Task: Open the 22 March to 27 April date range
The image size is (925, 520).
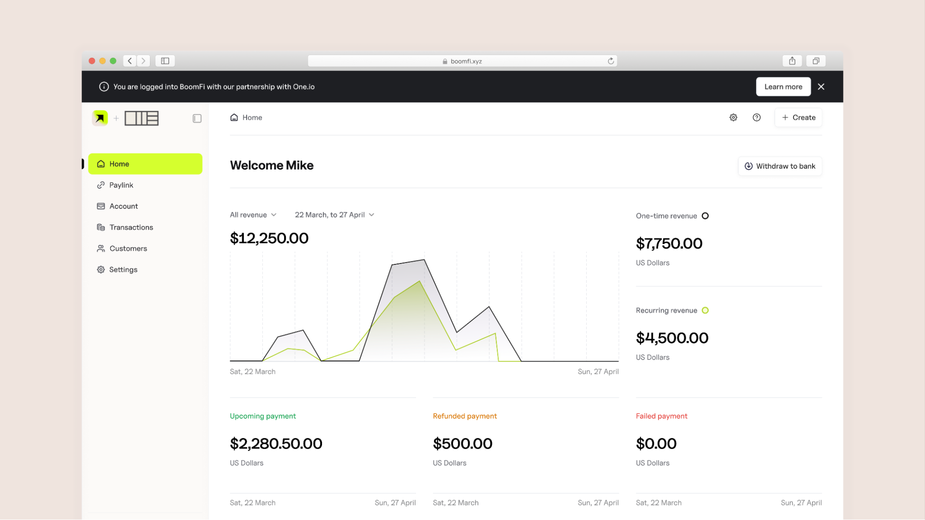Action: (x=334, y=215)
